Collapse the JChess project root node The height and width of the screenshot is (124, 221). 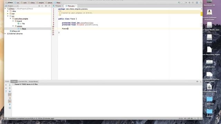pos(6,9)
